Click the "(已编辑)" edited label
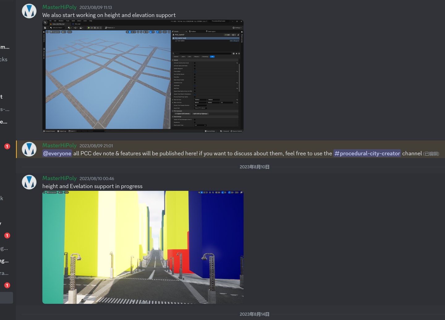 [x=431, y=154]
